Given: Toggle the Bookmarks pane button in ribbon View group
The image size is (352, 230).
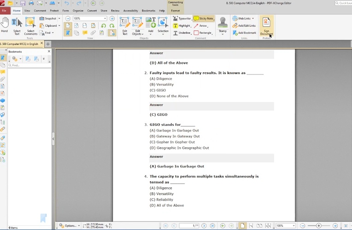Looking at the screenshot, I should coord(68,33).
